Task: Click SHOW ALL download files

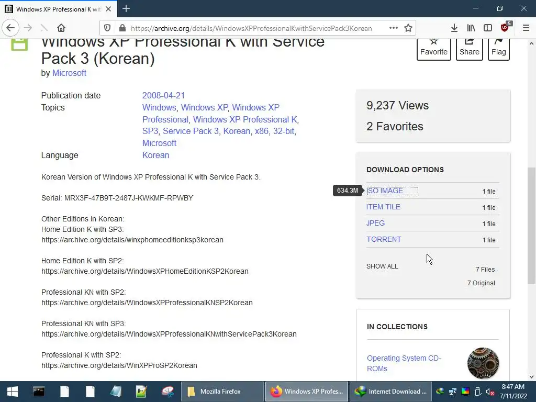Action: pyautogui.click(x=382, y=266)
